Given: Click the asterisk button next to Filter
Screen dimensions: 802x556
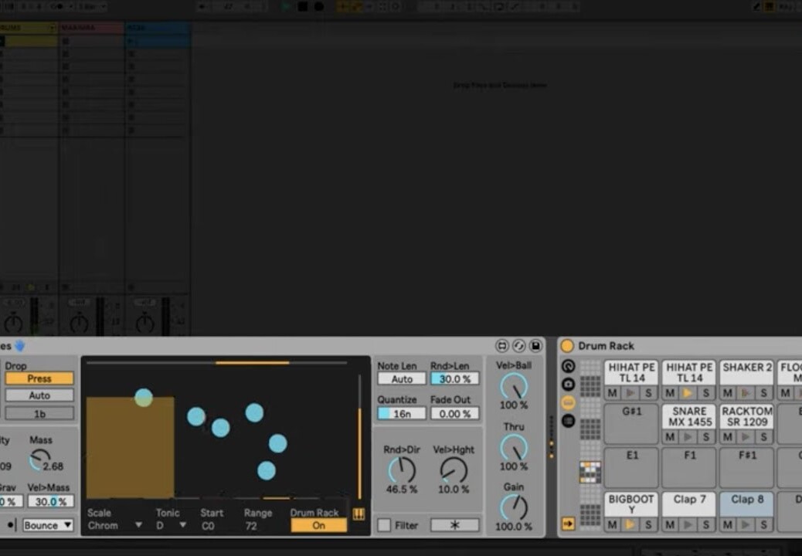Looking at the screenshot, I should pos(455,525).
